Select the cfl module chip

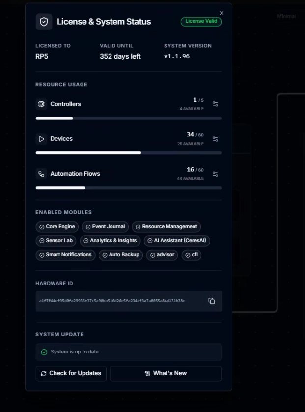pyautogui.click(x=192, y=255)
